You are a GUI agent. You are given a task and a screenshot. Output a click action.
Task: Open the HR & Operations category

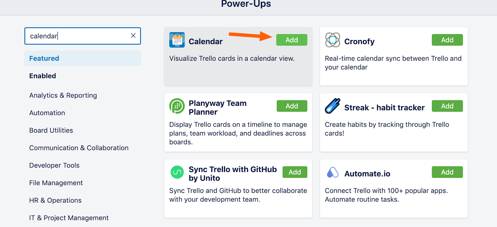55,200
